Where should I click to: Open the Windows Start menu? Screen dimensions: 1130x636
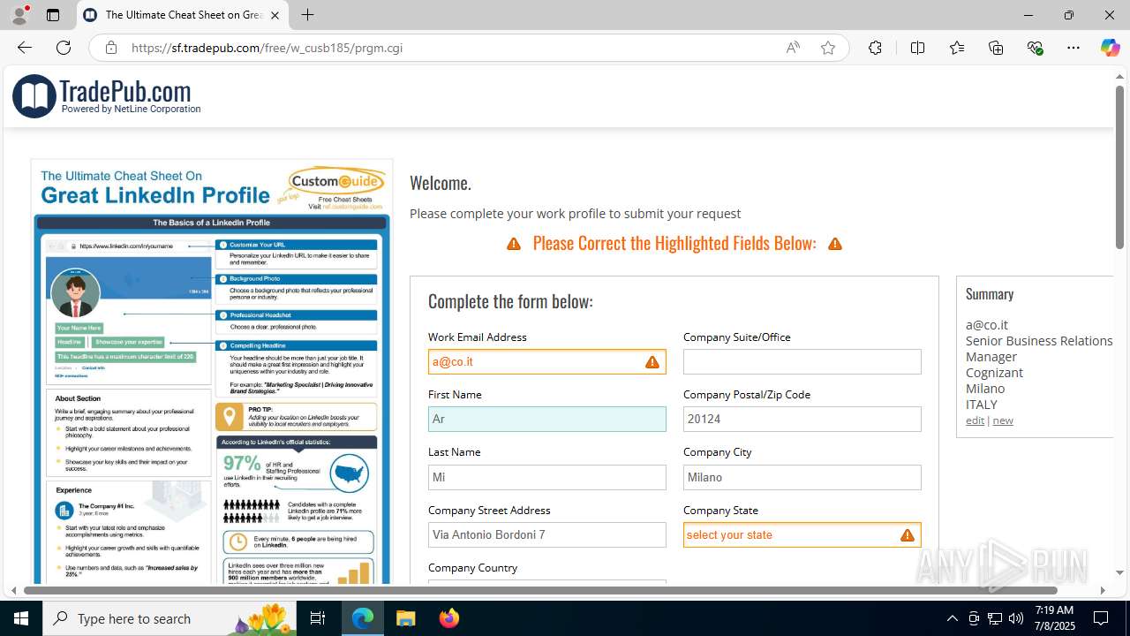(x=21, y=618)
